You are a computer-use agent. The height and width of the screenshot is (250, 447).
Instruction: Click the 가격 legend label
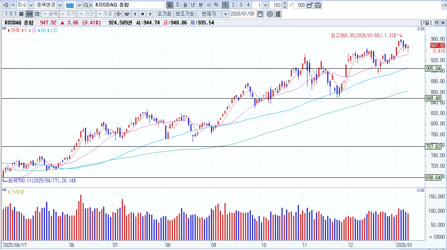coord(14,30)
